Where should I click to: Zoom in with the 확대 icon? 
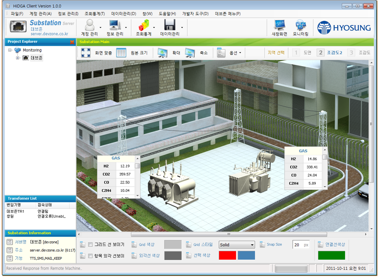click(163, 53)
